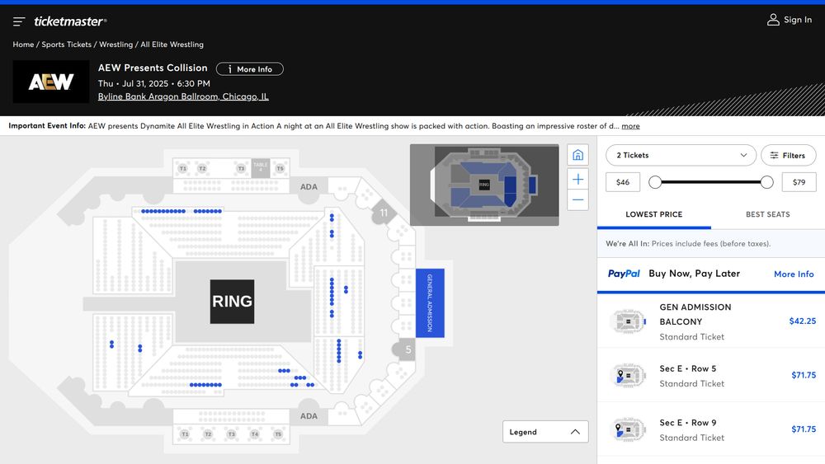
Task: Edit the $79 maximum price field
Action: point(799,182)
